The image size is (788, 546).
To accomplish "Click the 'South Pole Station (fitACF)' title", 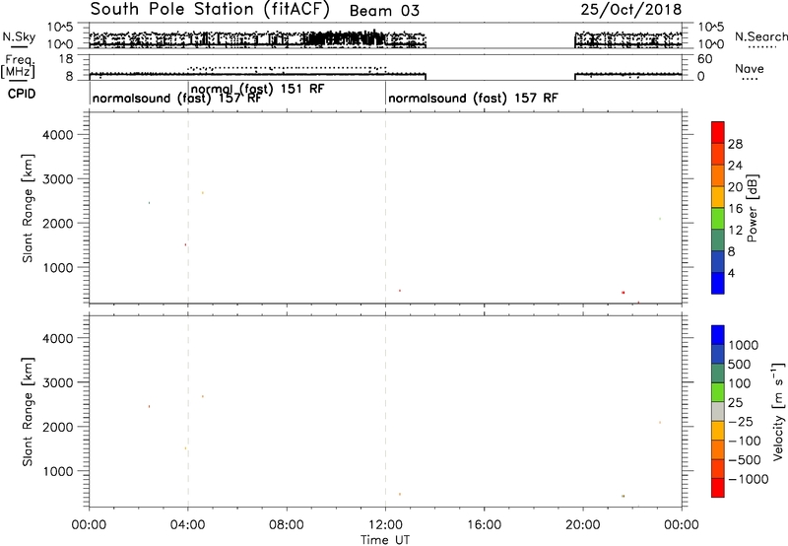I will click(x=210, y=10).
